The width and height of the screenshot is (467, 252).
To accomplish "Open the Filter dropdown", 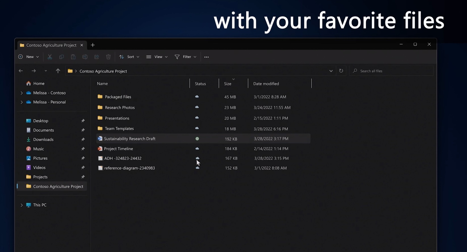I will (185, 57).
